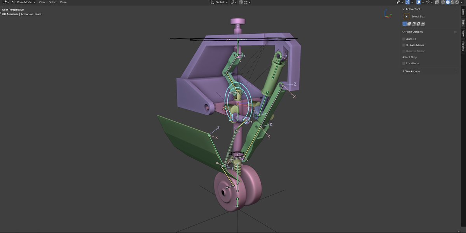Screen dimensions: 466x233
Task: Switch to the Item sidebar tab
Action: click(463, 12)
